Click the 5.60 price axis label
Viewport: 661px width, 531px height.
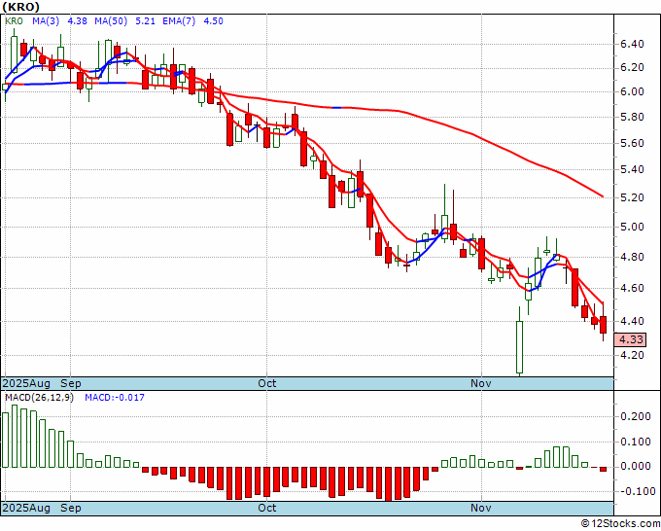[632, 143]
